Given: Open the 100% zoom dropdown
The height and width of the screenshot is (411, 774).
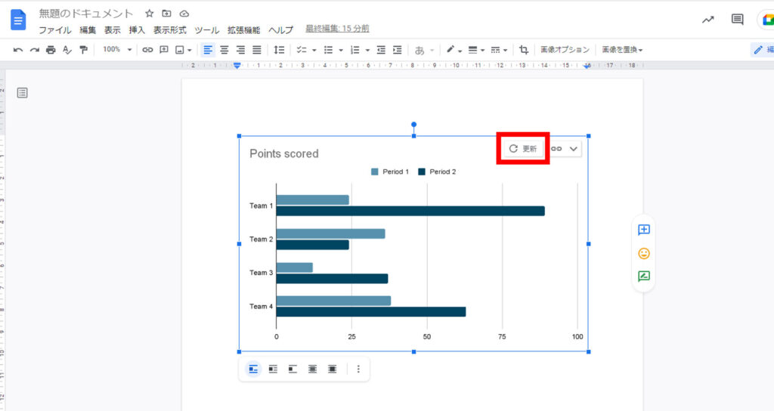Looking at the screenshot, I should coord(117,49).
